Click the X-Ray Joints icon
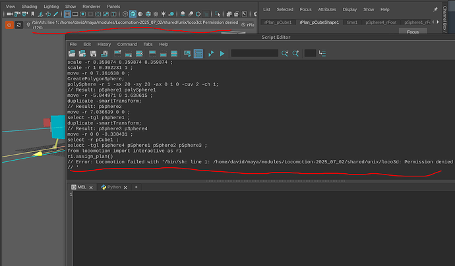This screenshot has width=455, height=266. coord(245,14)
